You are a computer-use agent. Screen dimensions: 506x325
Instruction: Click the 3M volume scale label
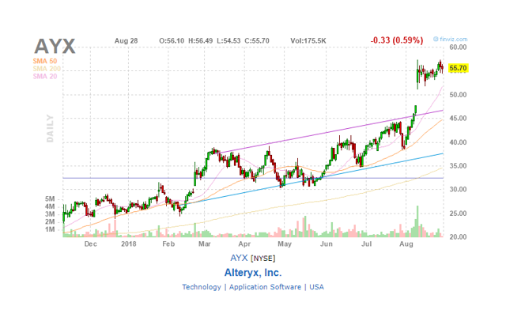point(50,214)
